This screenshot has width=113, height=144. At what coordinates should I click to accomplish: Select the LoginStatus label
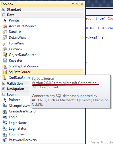[18, 129]
